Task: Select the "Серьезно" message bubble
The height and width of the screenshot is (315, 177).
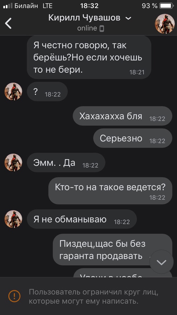Action: point(133,138)
